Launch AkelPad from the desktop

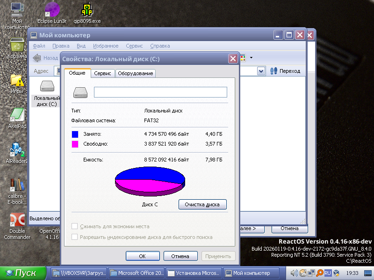(x=17, y=118)
